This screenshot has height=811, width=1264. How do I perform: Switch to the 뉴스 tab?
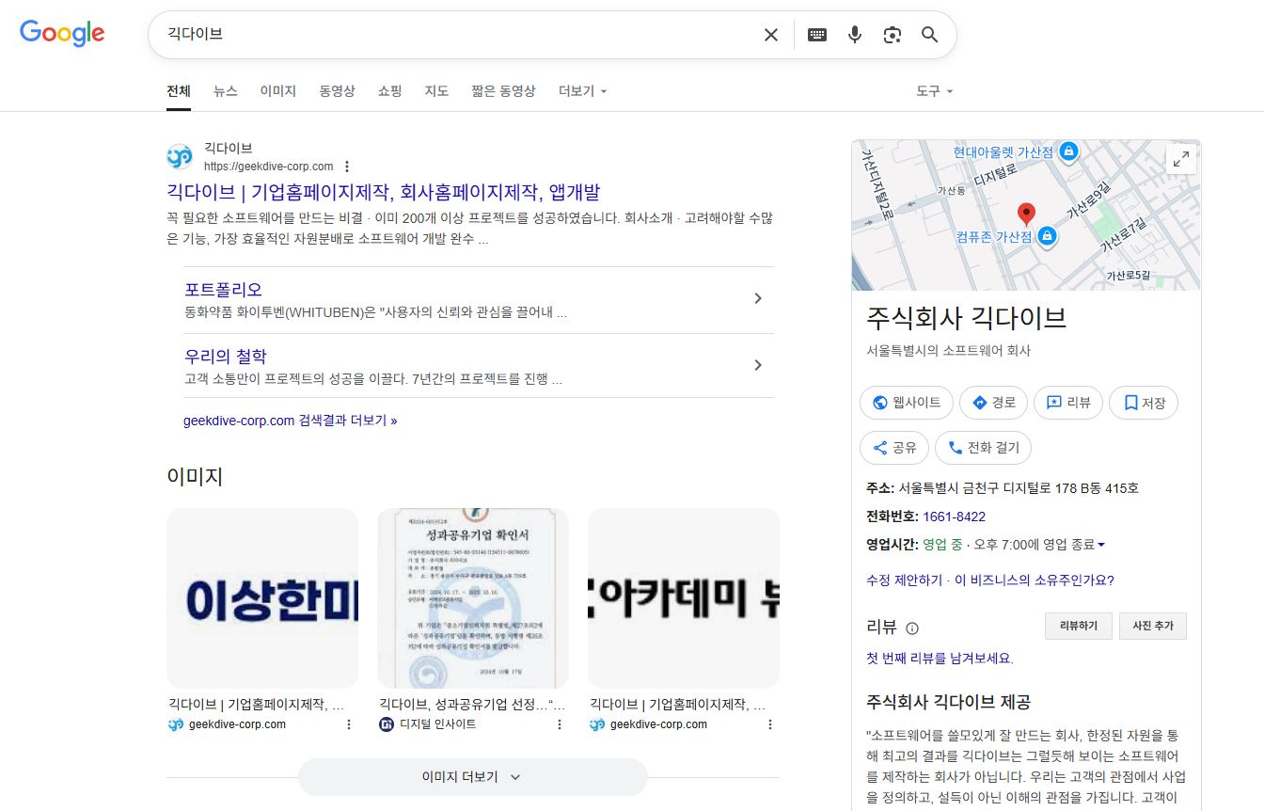226,91
